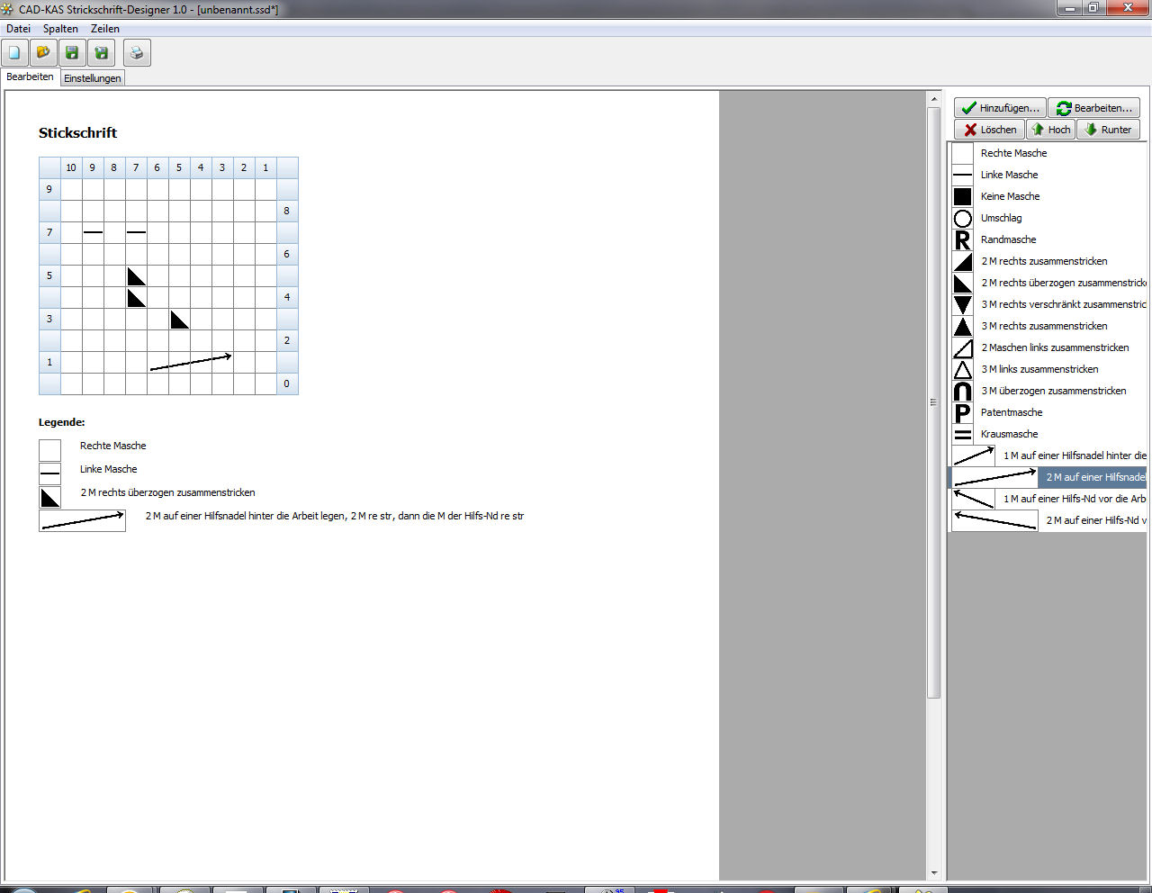Screen dimensions: 1152x893
Task: Move the symbol up with Hoch
Action: 1050,130
